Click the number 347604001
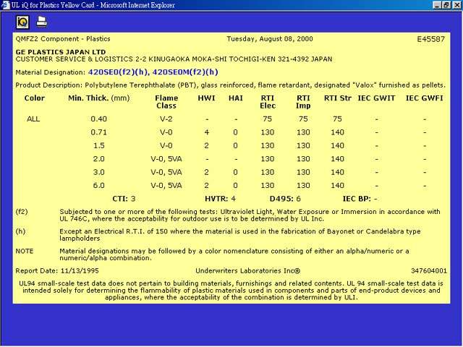Screen dimensions: 463x347 click(x=429, y=271)
